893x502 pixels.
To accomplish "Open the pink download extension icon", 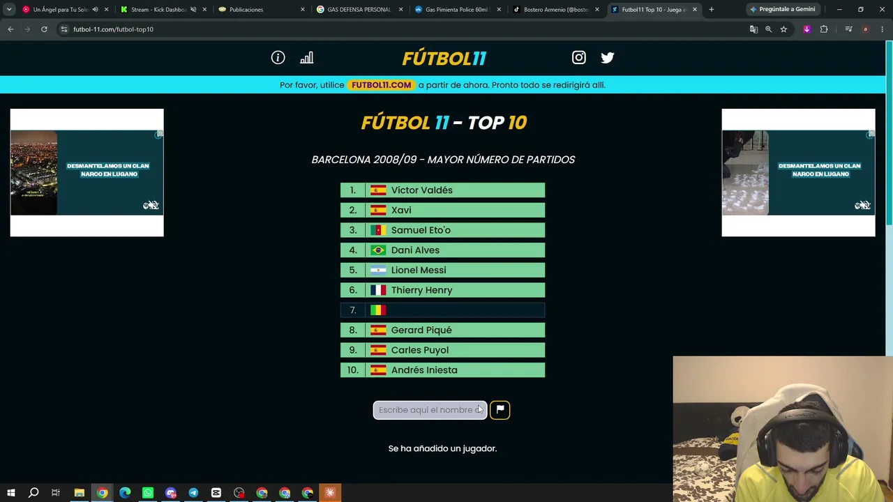I will (807, 29).
